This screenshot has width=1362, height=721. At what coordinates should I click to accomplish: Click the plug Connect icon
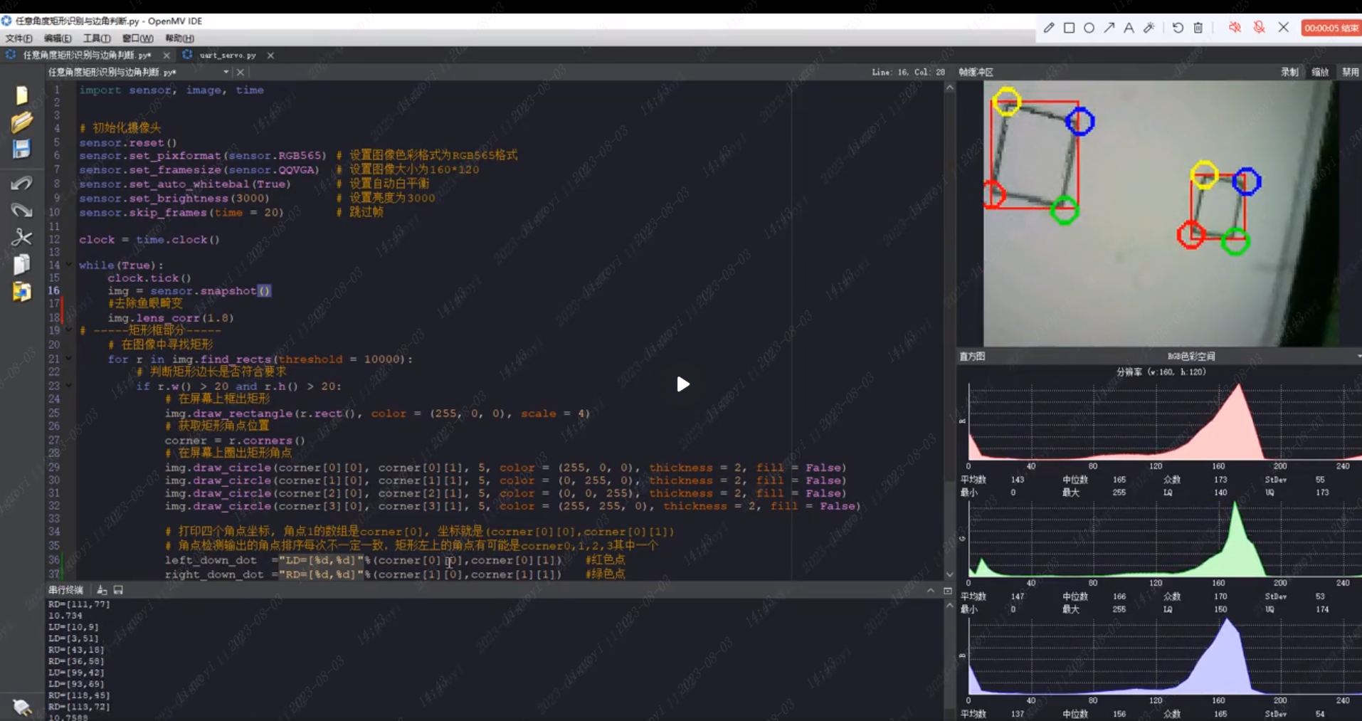click(21, 707)
